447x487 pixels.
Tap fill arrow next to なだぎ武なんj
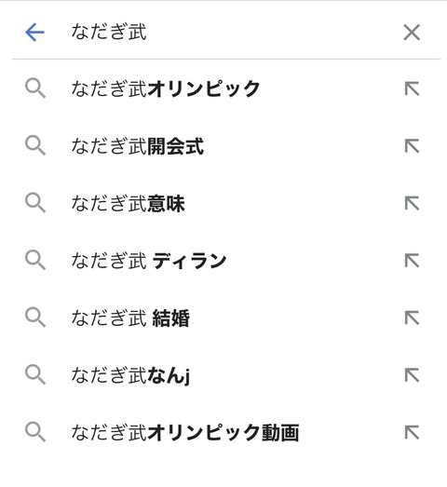pos(413,375)
